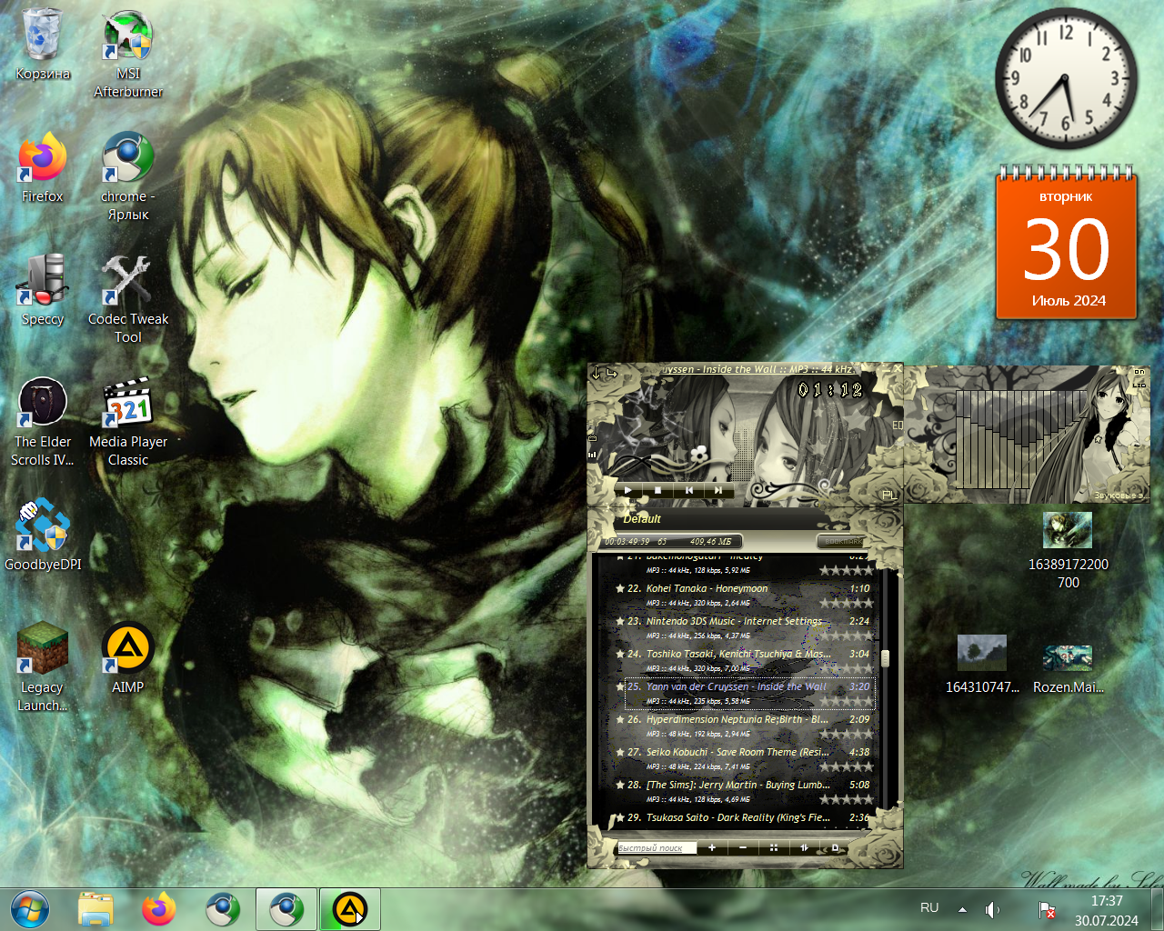Select the Speccy desktop shortcut
This screenshot has width=1164, height=931.
43,290
